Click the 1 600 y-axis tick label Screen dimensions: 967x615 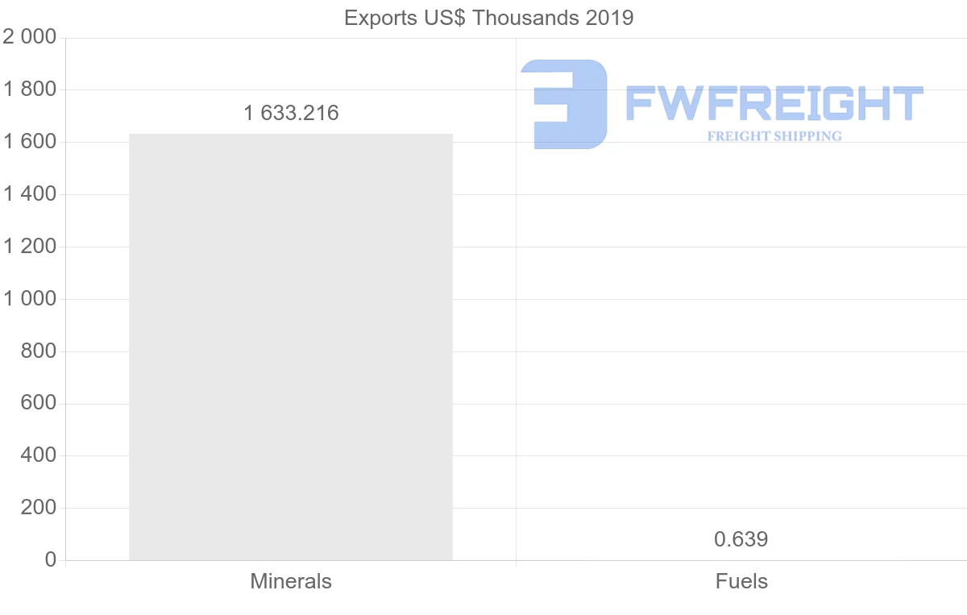coord(30,142)
